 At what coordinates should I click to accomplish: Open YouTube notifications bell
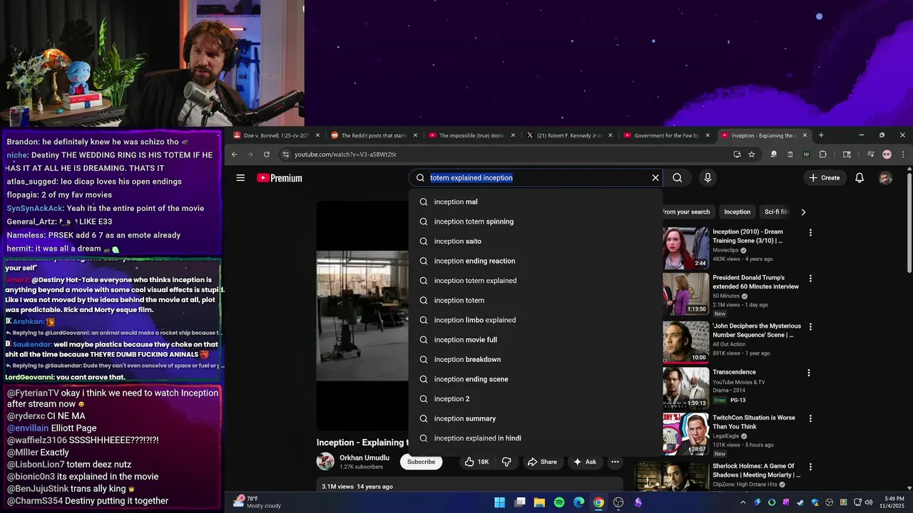tap(860, 178)
